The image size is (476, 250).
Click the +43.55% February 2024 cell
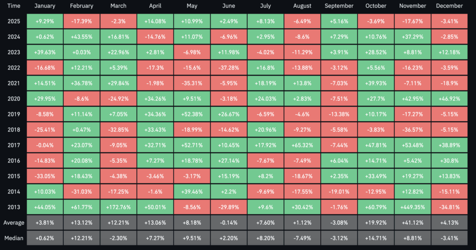(81, 37)
